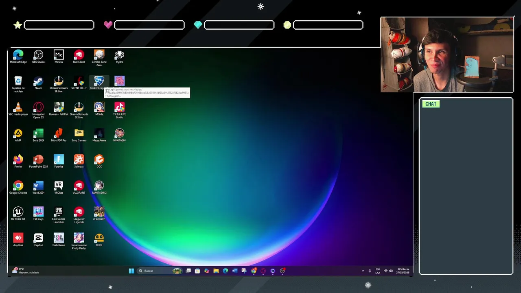Open the volume control in tray
The image size is (521, 293).
click(391, 271)
